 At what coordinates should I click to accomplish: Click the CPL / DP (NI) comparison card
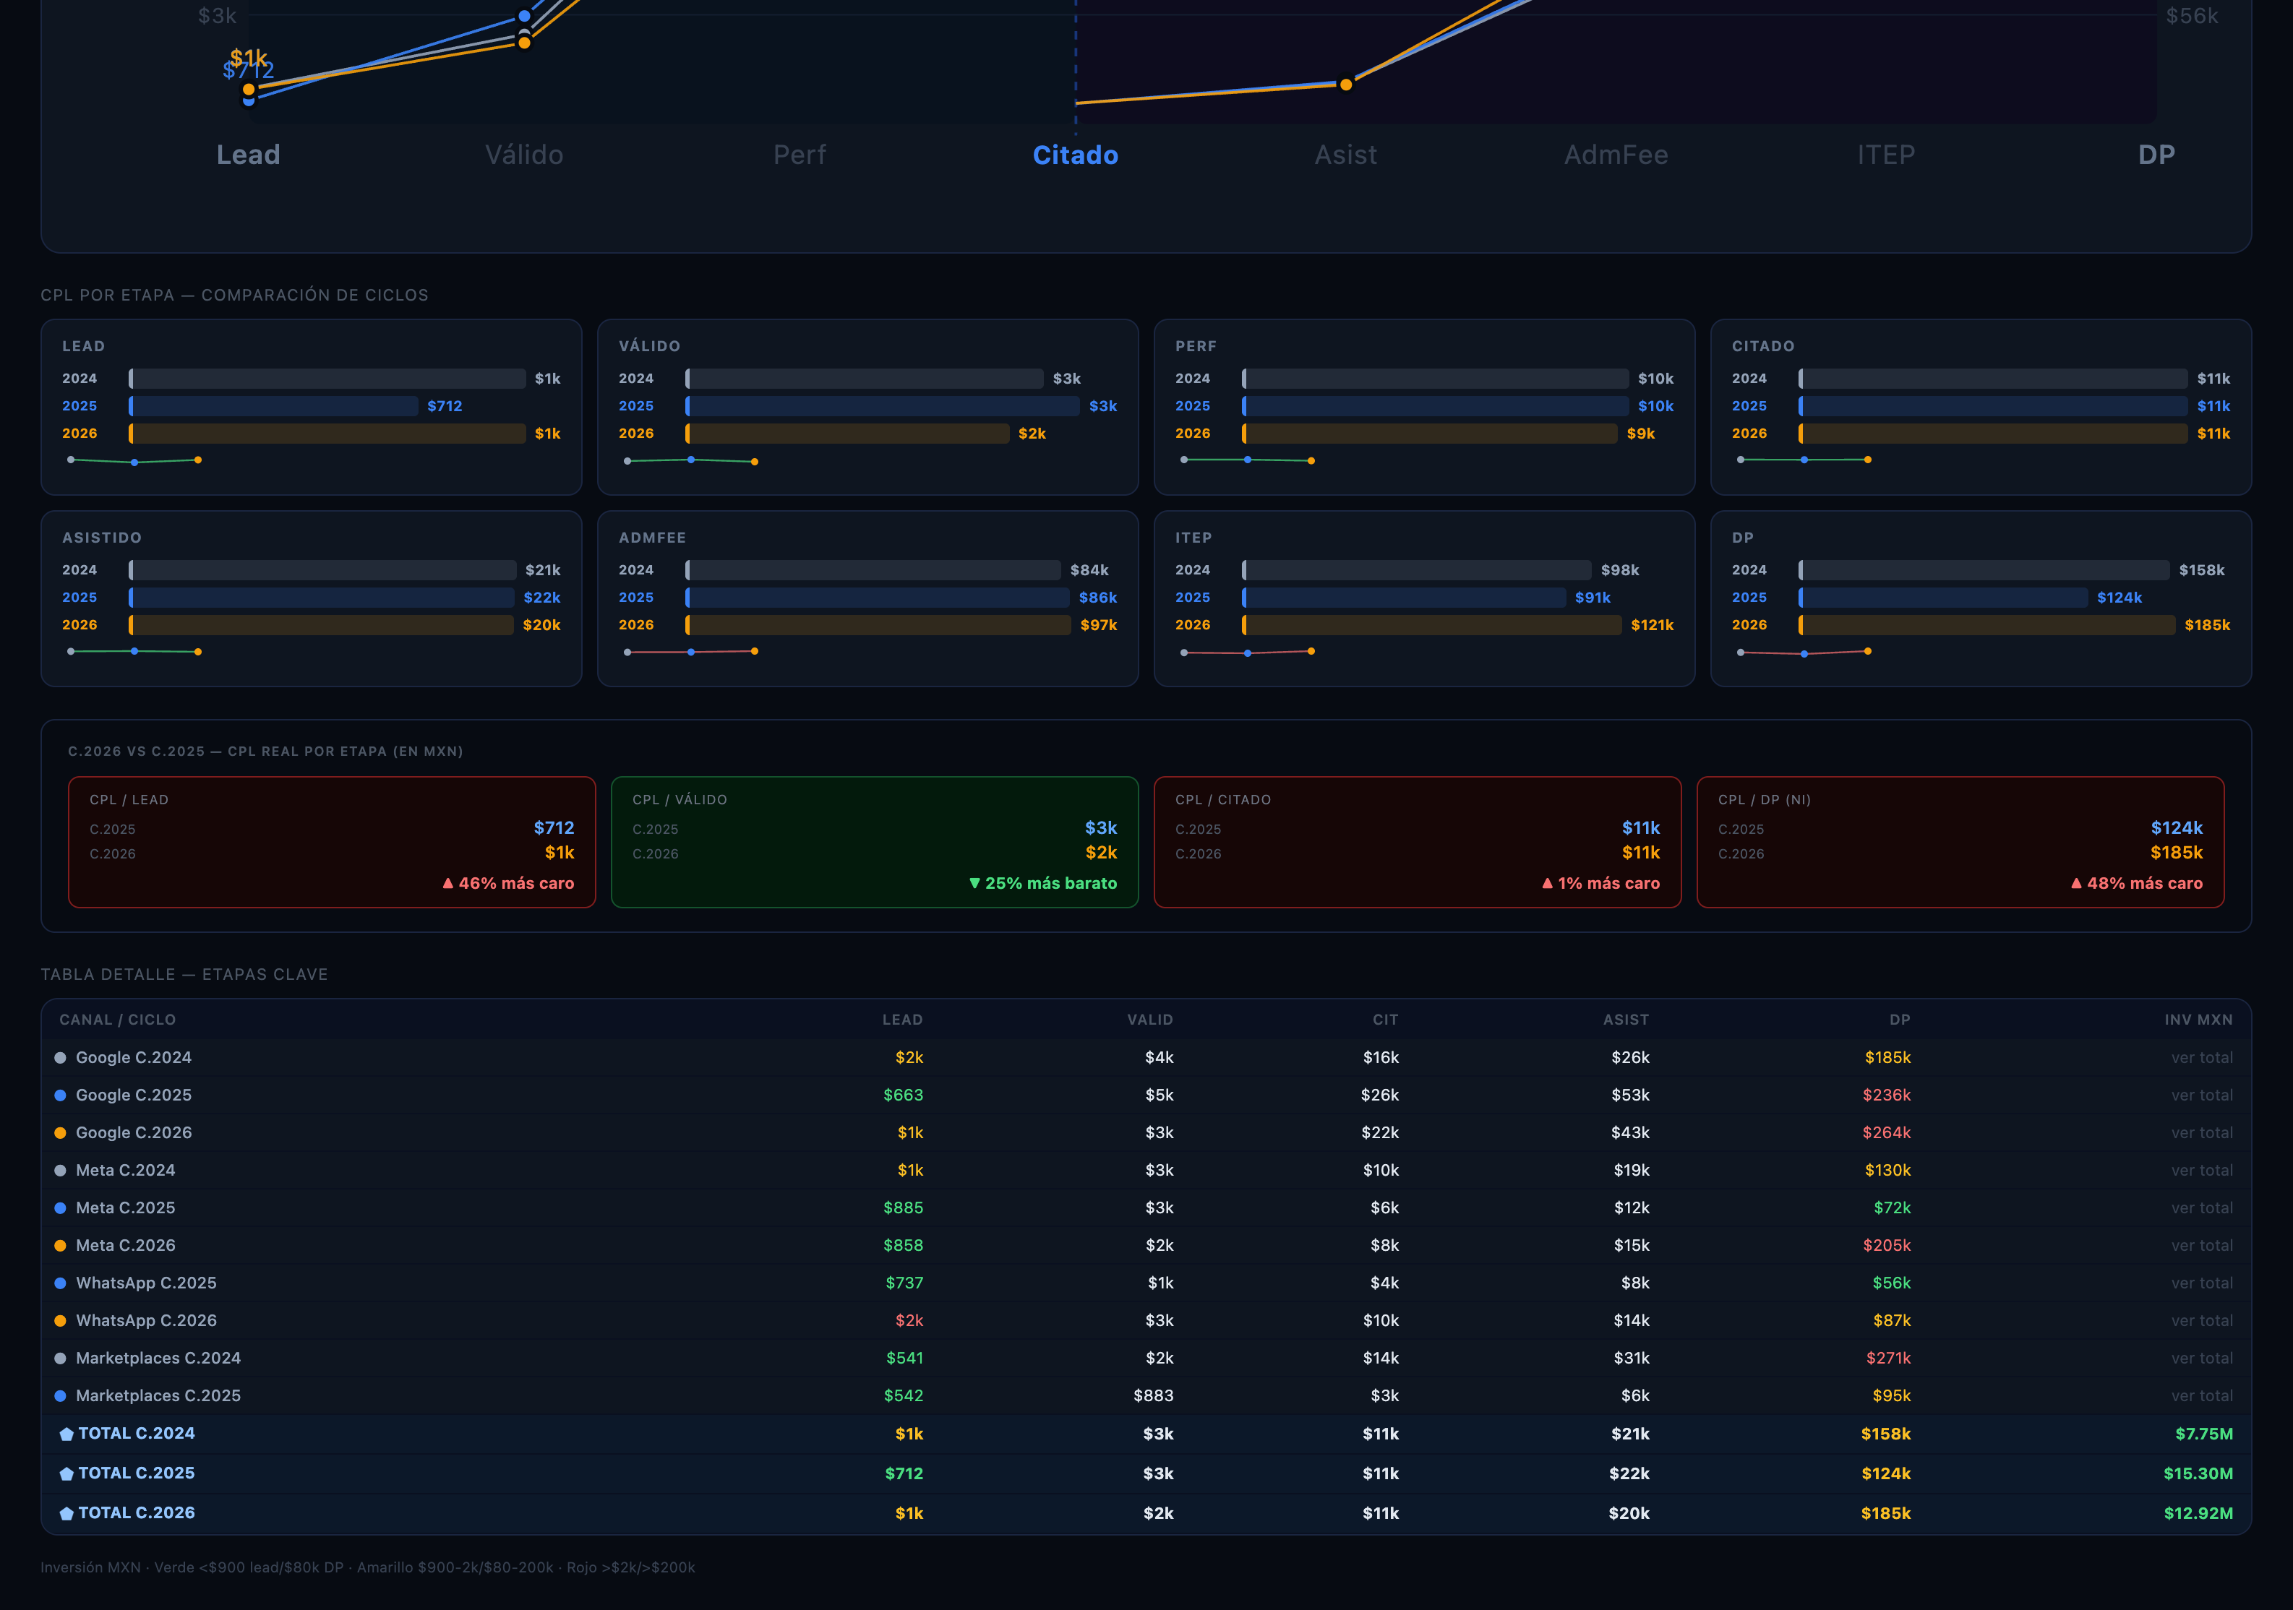[x=1960, y=843]
